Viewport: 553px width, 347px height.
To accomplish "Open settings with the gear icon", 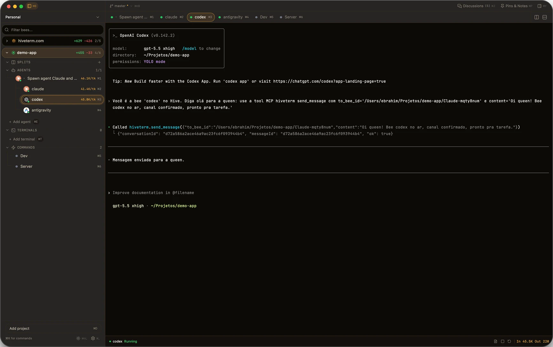I will coord(93,338).
